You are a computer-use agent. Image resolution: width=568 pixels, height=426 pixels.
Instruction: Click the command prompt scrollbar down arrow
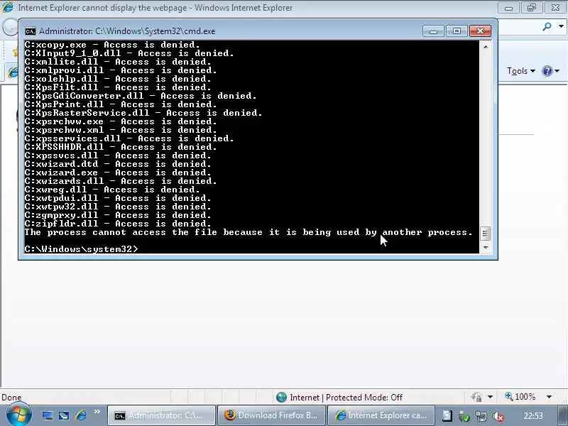[x=486, y=248]
